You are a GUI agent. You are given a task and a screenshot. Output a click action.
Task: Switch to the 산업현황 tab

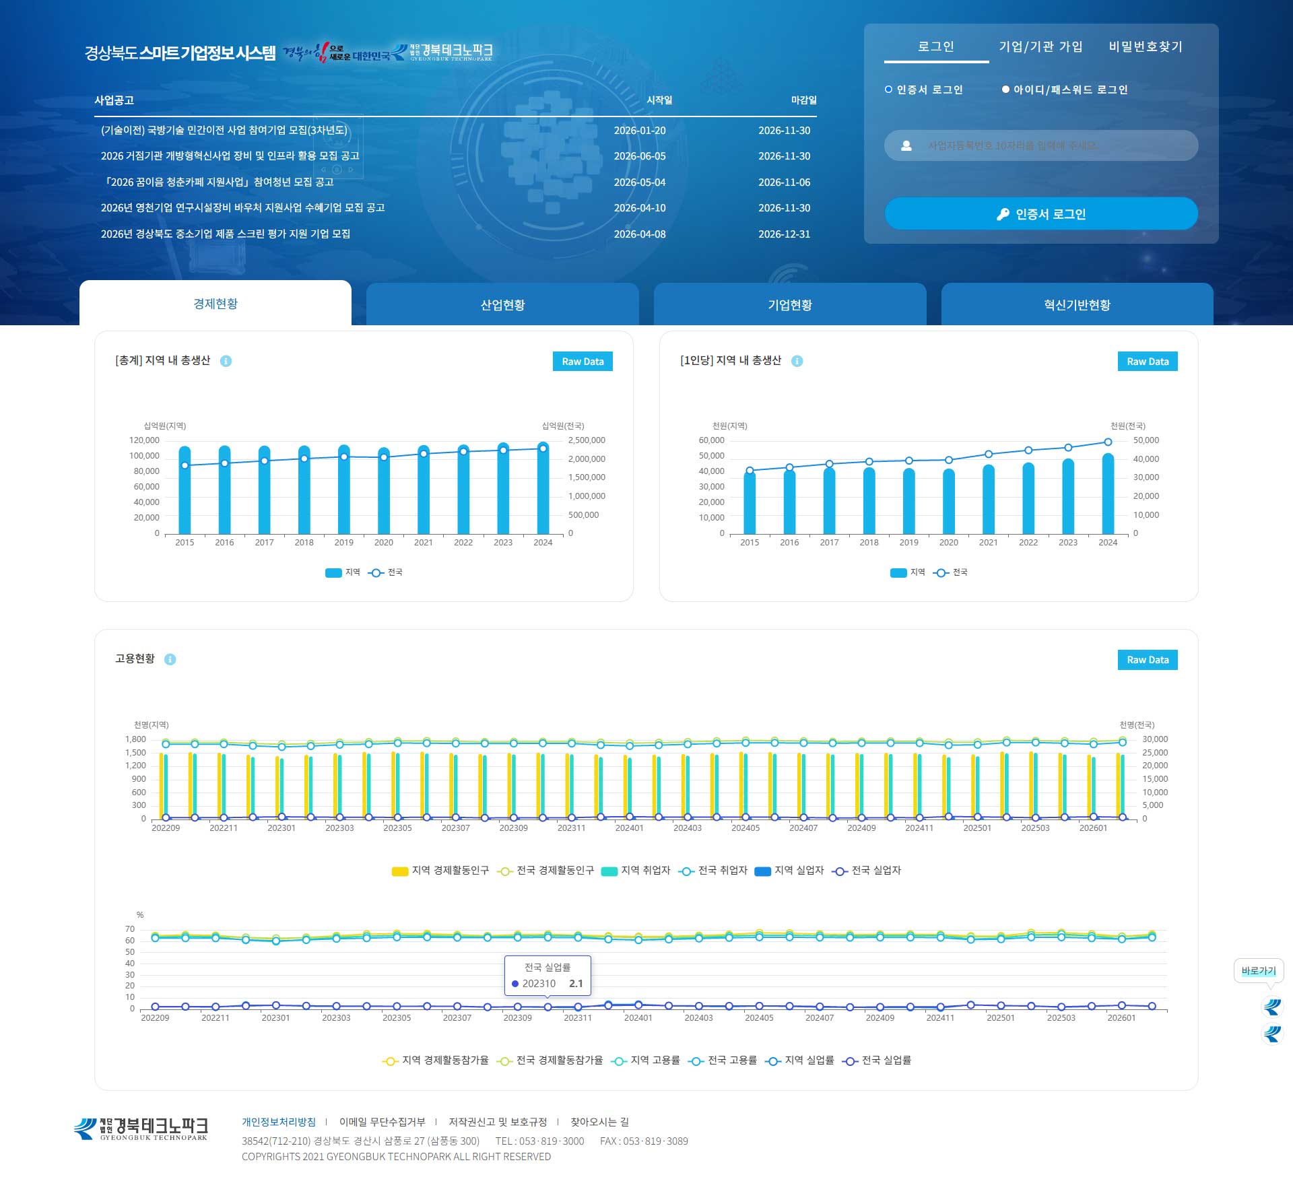pyautogui.click(x=502, y=304)
